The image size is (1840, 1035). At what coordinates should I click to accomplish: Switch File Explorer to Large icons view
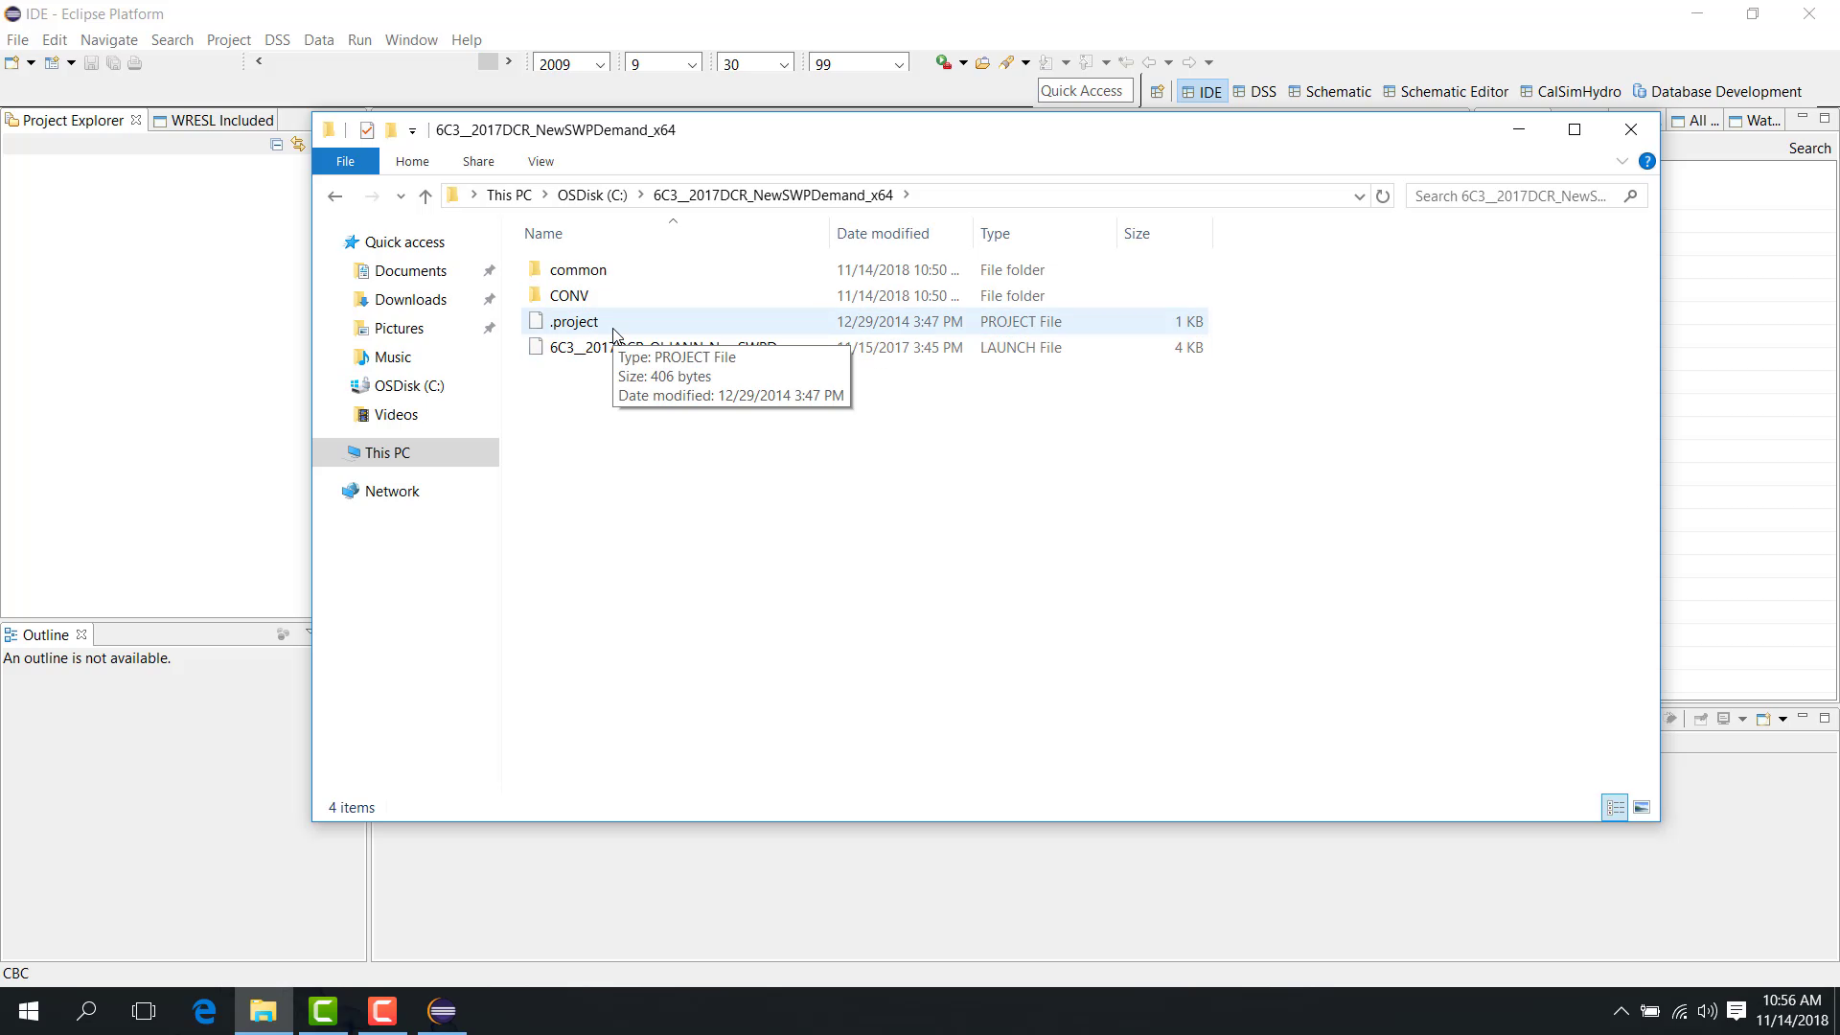click(1642, 808)
